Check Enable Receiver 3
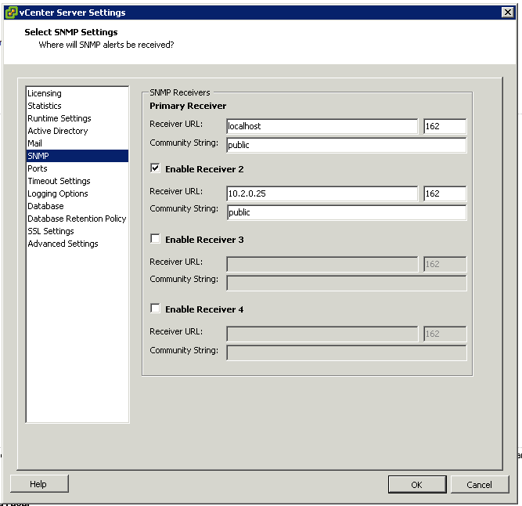 pyautogui.click(x=155, y=239)
